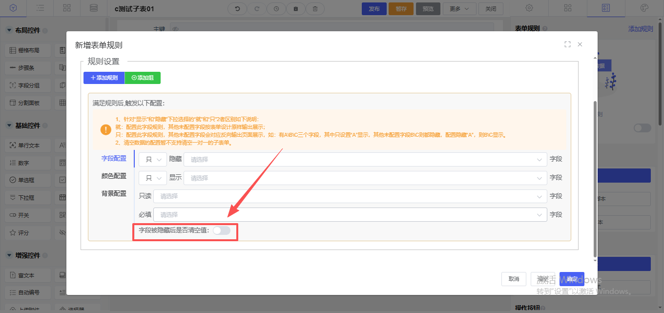Click the green 添加组 button

[143, 78]
